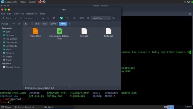Go to the www path breadcrumb

click(x=54, y=24)
